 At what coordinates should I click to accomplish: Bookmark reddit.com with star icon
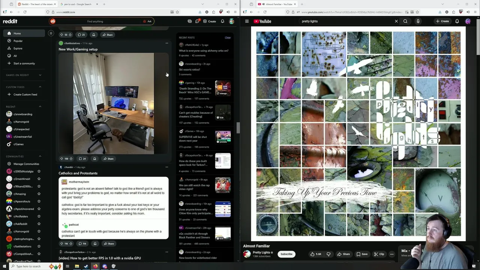coord(177,12)
